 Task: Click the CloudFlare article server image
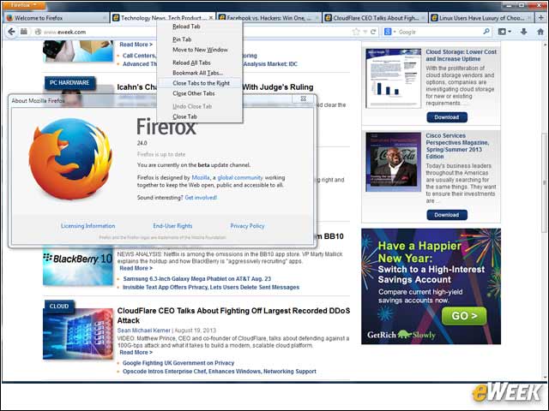78,334
